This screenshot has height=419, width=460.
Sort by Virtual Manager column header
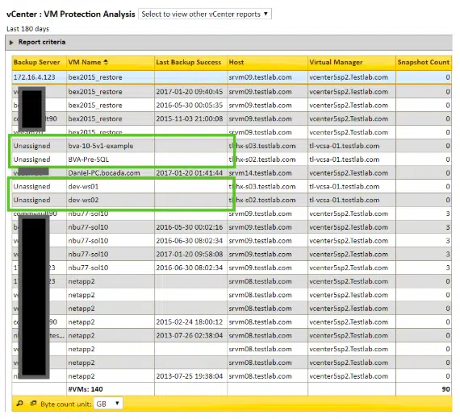click(x=336, y=62)
